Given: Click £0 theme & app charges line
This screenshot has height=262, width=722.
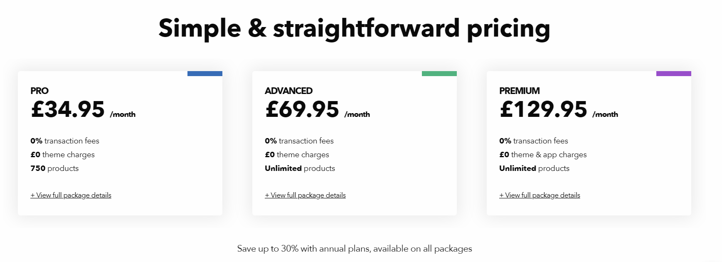Looking at the screenshot, I should click(543, 155).
